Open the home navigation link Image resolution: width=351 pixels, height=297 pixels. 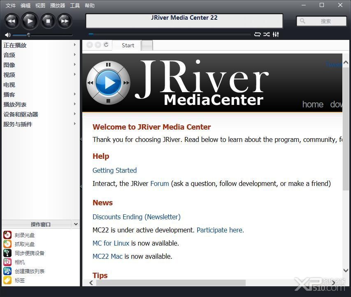pyautogui.click(x=313, y=104)
